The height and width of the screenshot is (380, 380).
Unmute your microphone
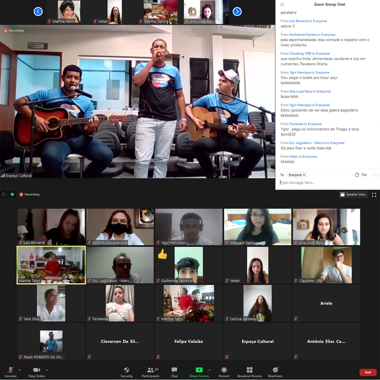[x=10, y=371]
